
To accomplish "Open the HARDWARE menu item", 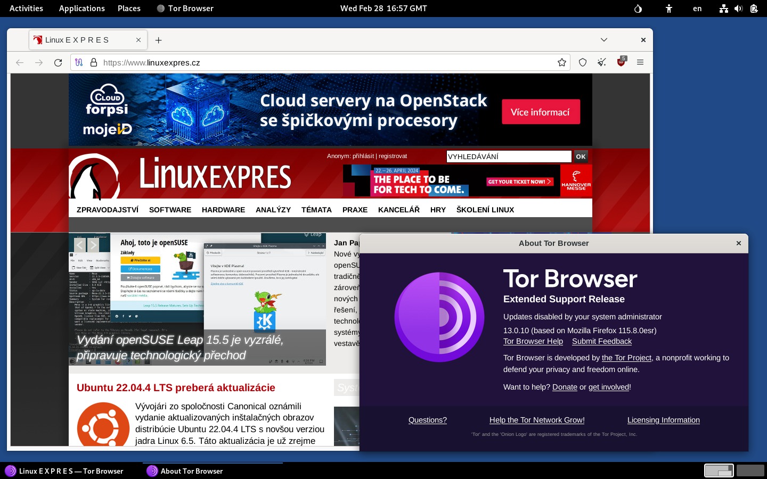I will [223, 210].
